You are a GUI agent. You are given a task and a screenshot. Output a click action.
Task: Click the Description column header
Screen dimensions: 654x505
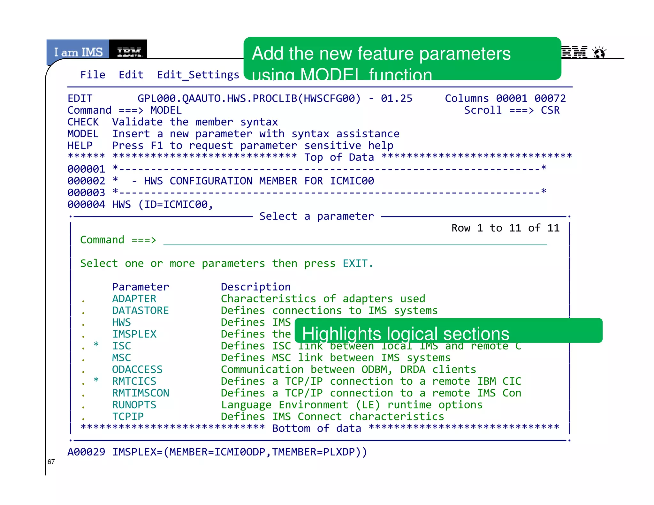[x=256, y=287]
